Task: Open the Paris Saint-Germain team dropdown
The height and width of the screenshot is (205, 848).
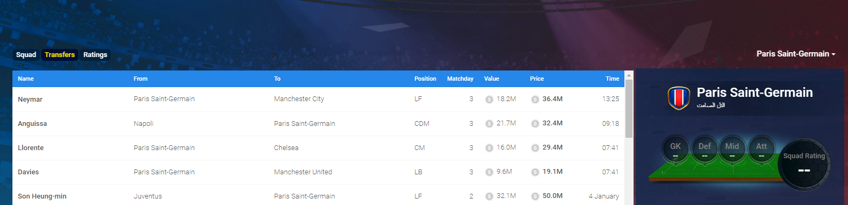Action: tap(796, 54)
